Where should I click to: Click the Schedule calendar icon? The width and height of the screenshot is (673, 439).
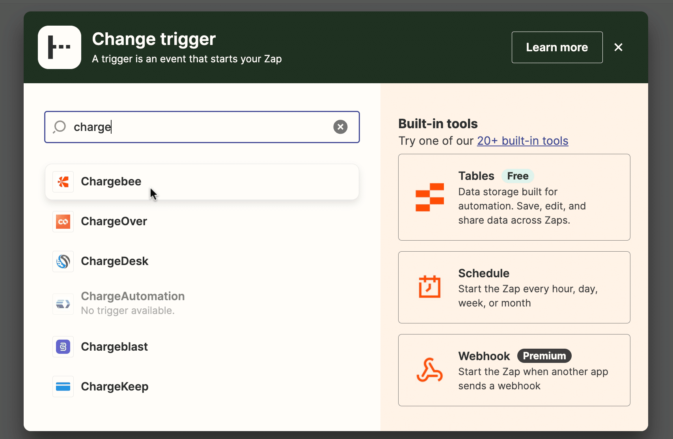pos(430,287)
